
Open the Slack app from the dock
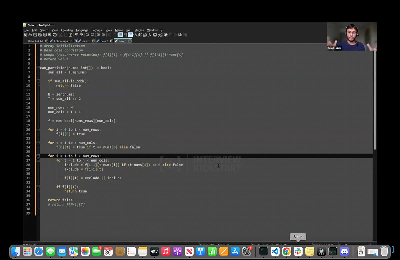(298, 251)
